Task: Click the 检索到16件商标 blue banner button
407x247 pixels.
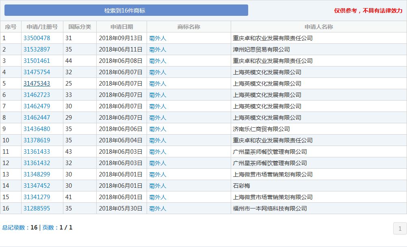Action: [126, 10]
